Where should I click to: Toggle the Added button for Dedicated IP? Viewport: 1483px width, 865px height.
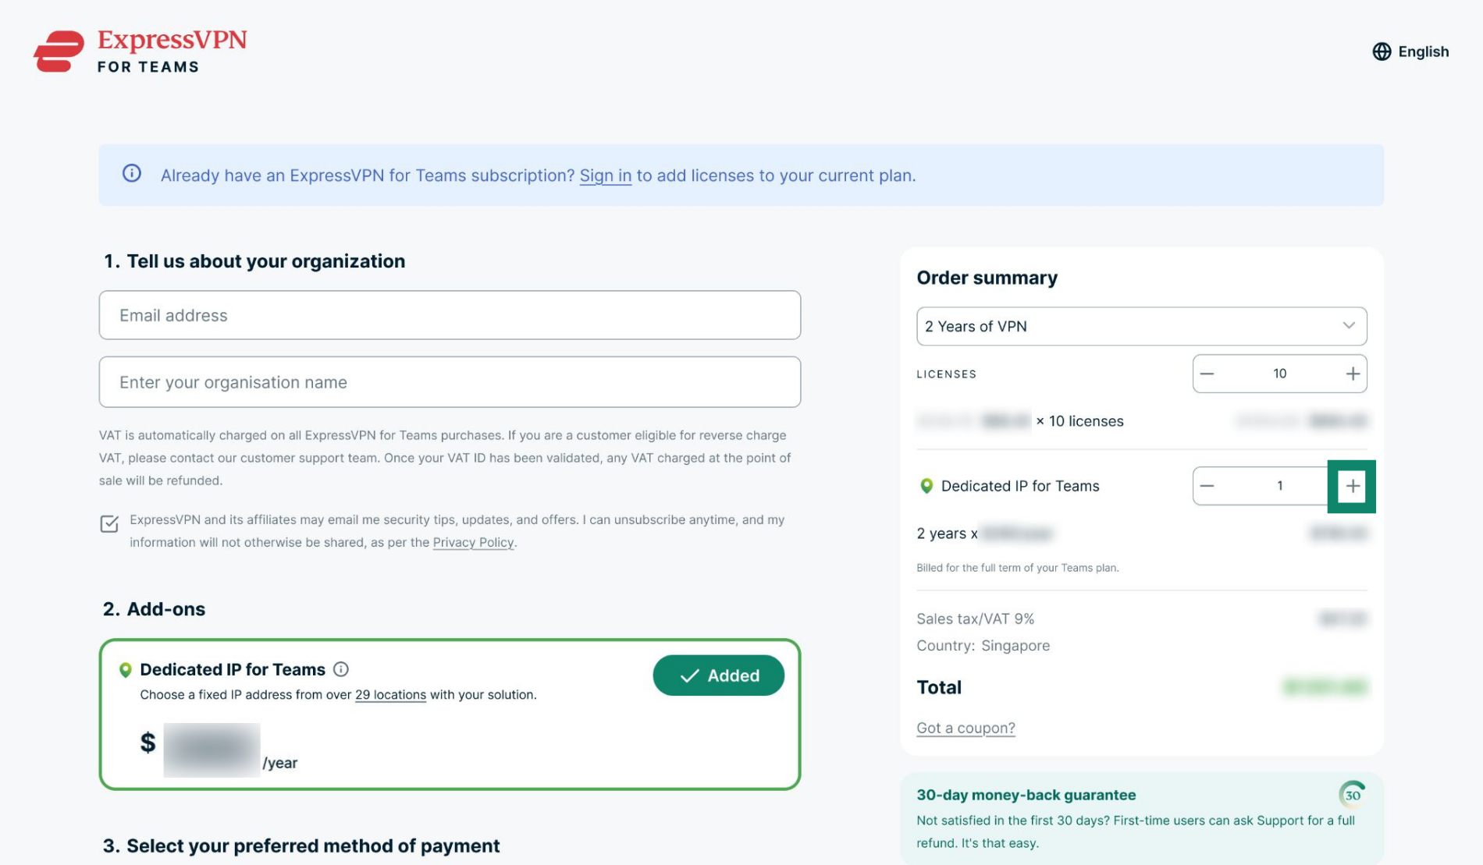(718, 675)
